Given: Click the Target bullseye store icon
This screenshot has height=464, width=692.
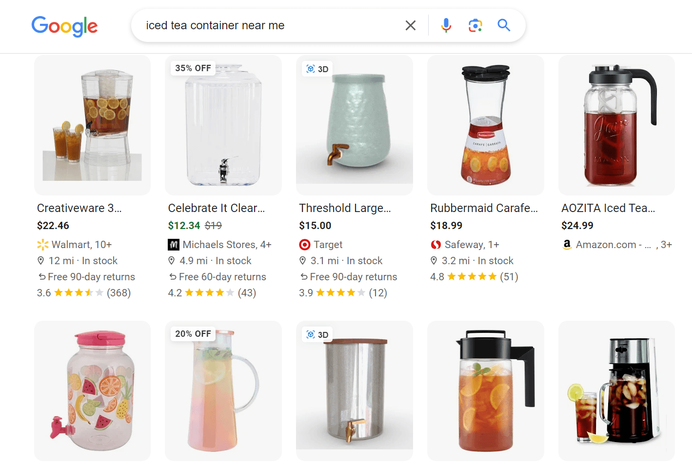Looking at the screenshot, I should pyautogui.click(x=304, y=244).
